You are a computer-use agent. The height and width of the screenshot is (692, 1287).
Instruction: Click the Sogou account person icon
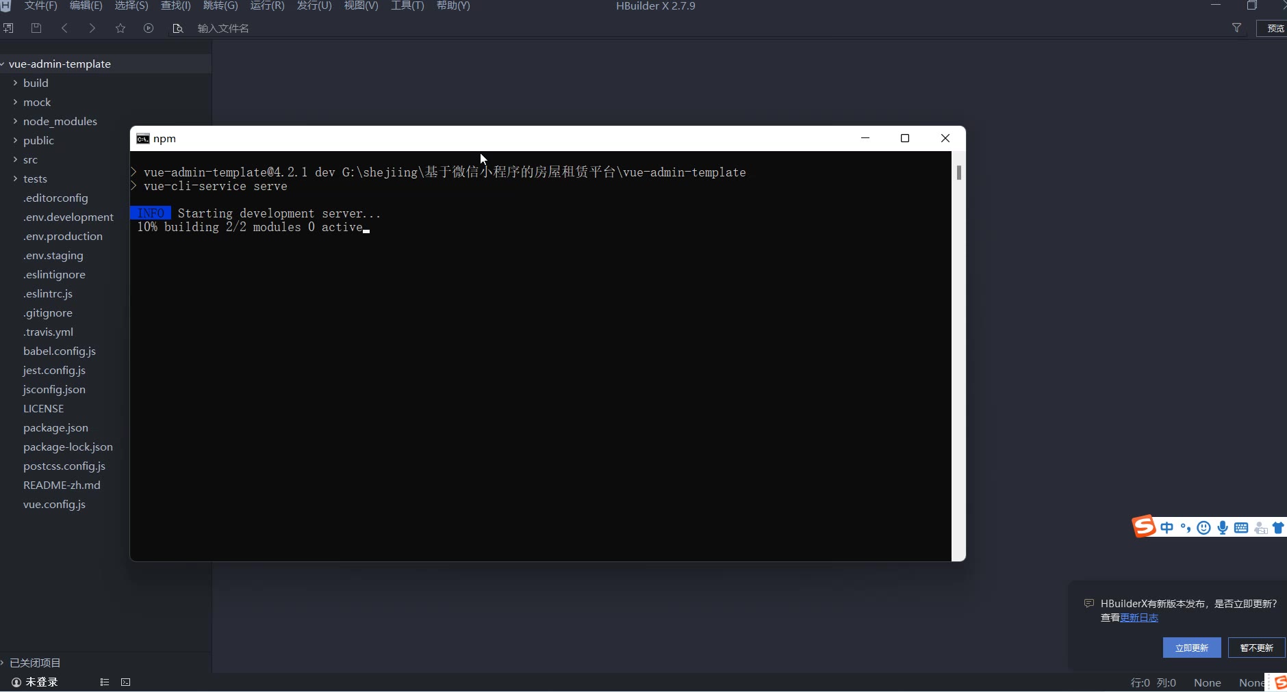tap(1260, 528)
